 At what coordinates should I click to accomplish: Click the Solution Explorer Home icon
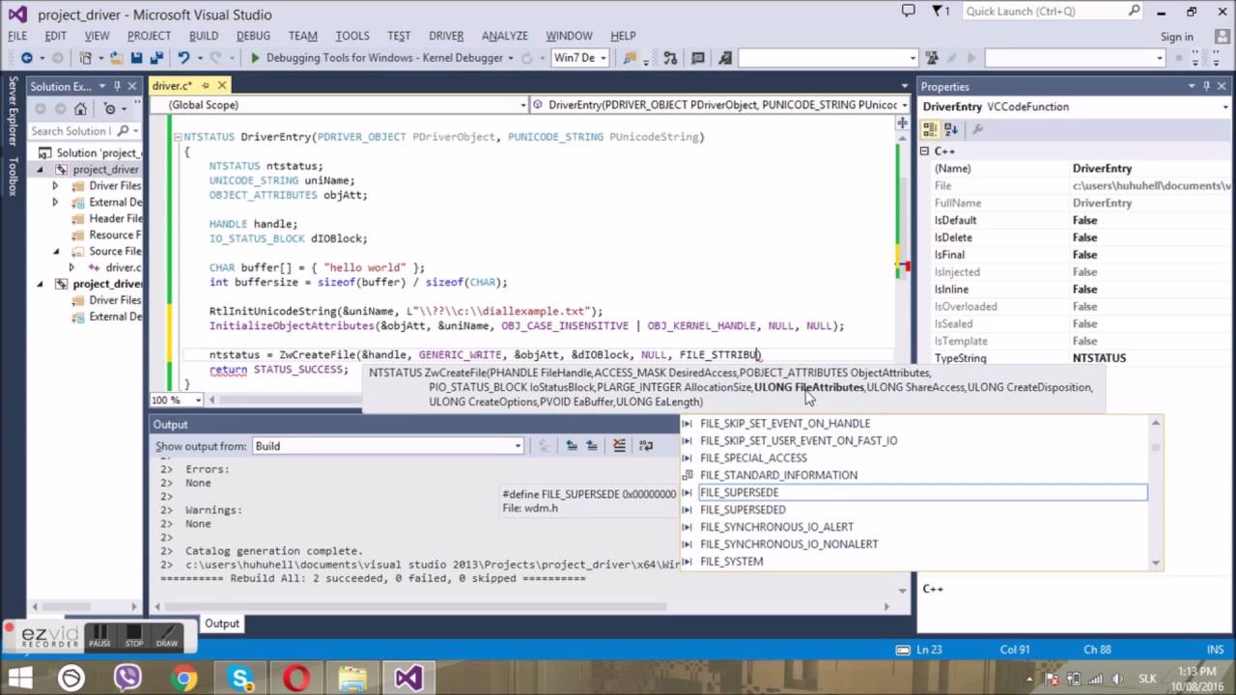click(x=80, y=109)
